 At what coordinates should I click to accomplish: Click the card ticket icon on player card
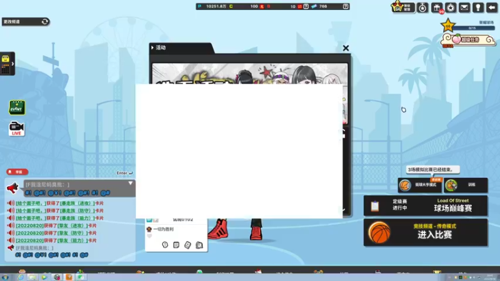click(x=187, y=245)
